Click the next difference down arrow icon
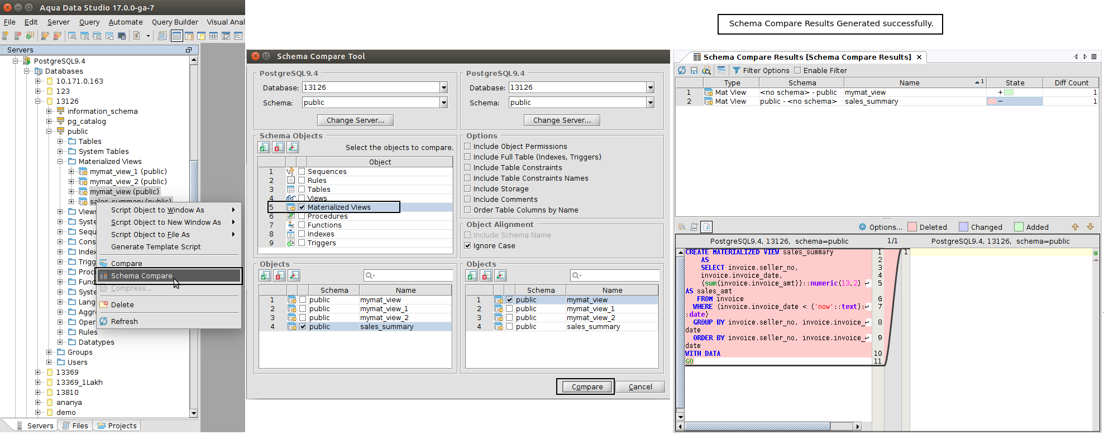The image size is (1104, 435). point(1090,227)
